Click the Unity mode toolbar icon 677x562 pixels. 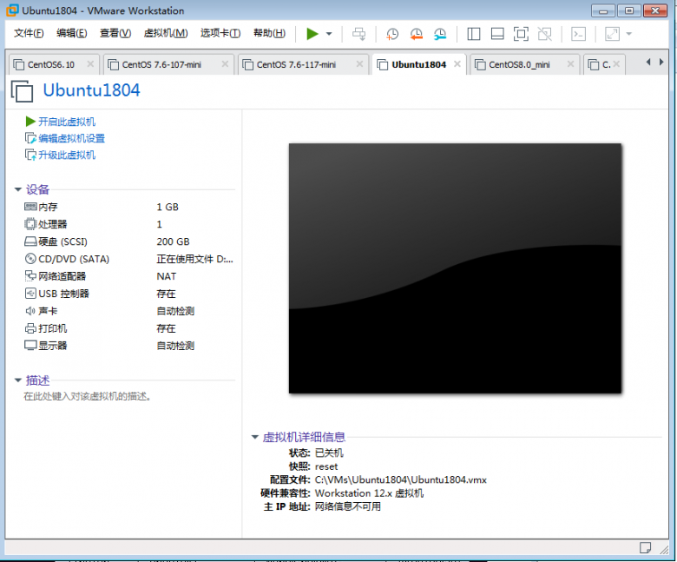coord(544,34)
